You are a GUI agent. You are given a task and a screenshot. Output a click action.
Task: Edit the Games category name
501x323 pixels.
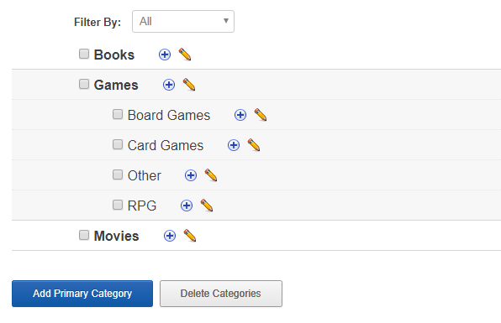click(x=189, y=85)
